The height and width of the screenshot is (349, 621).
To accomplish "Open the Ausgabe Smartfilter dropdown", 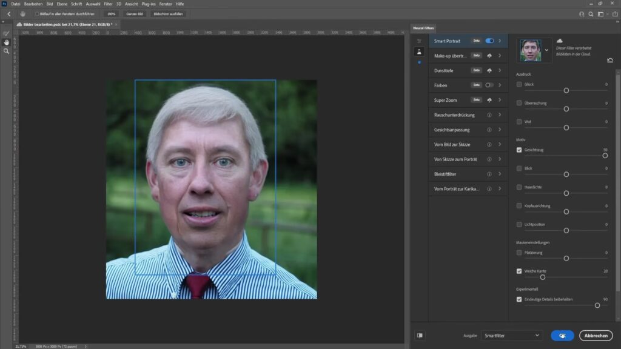I will tap(512, 335).
